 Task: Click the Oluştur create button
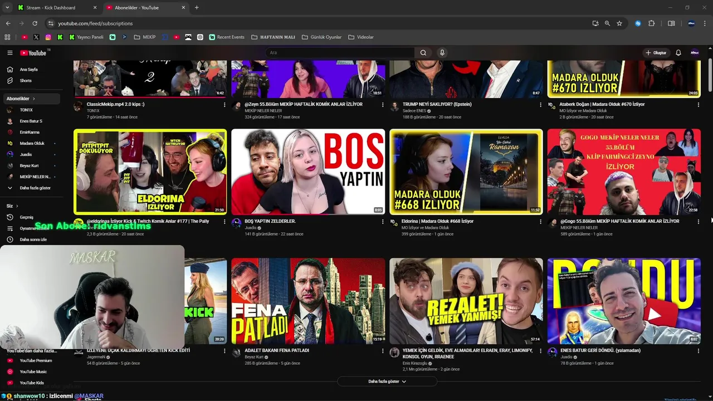[x=656, y=52]
